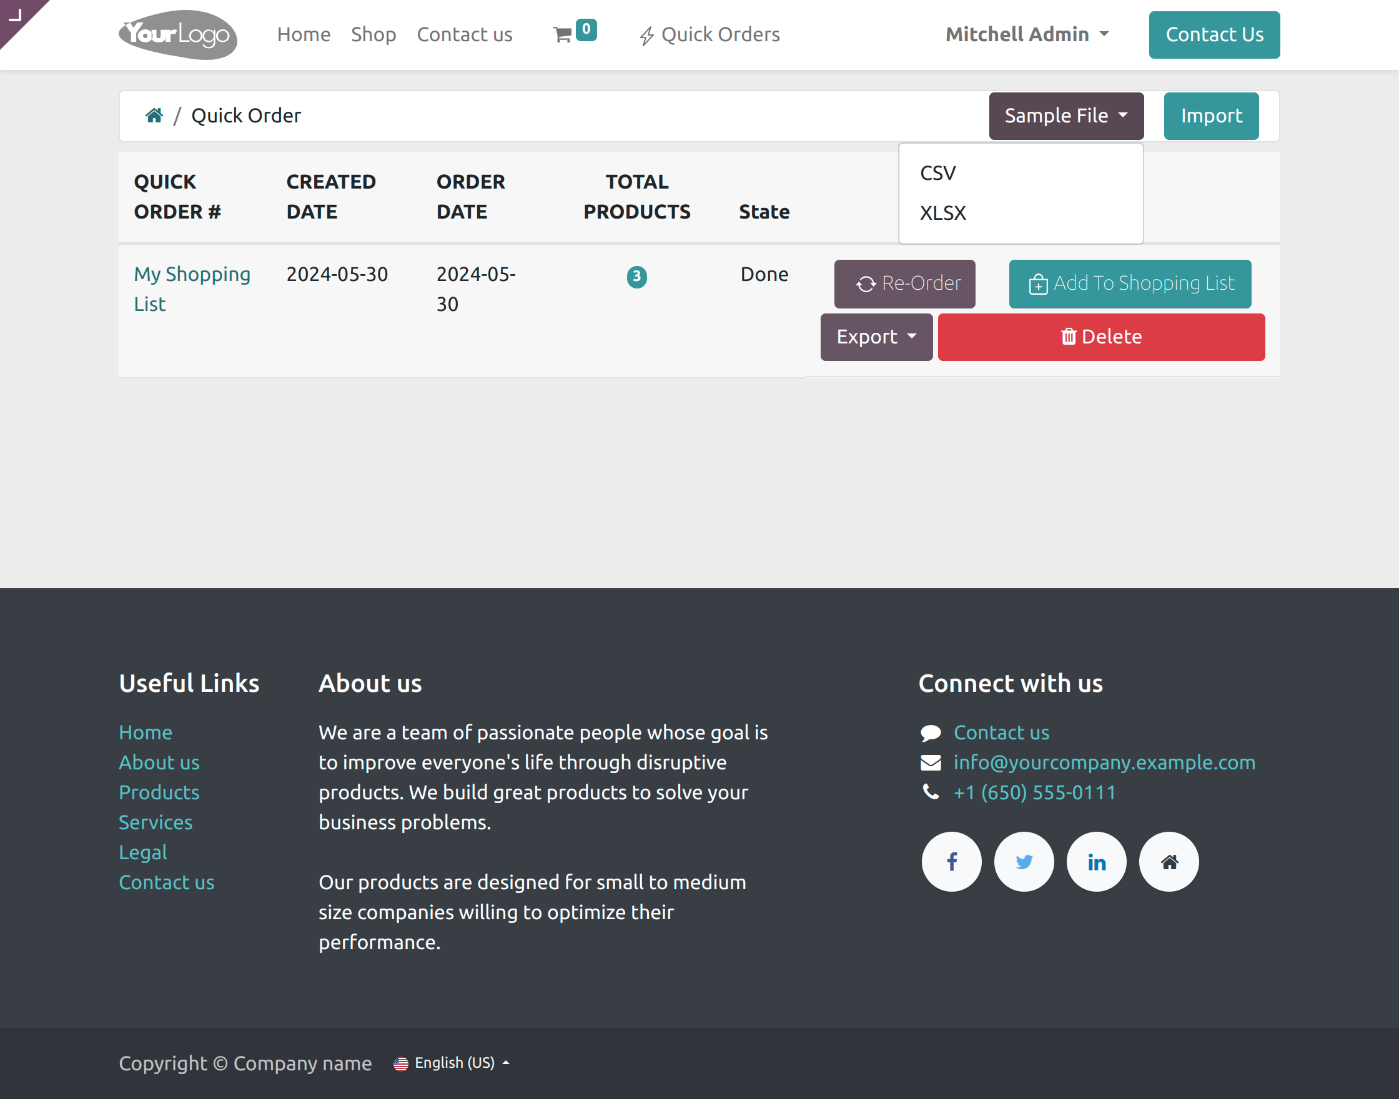
Task: Click the US flag language icon
Action: pos(402,1063)
